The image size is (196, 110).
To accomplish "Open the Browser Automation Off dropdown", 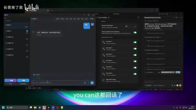I will 130,26.
